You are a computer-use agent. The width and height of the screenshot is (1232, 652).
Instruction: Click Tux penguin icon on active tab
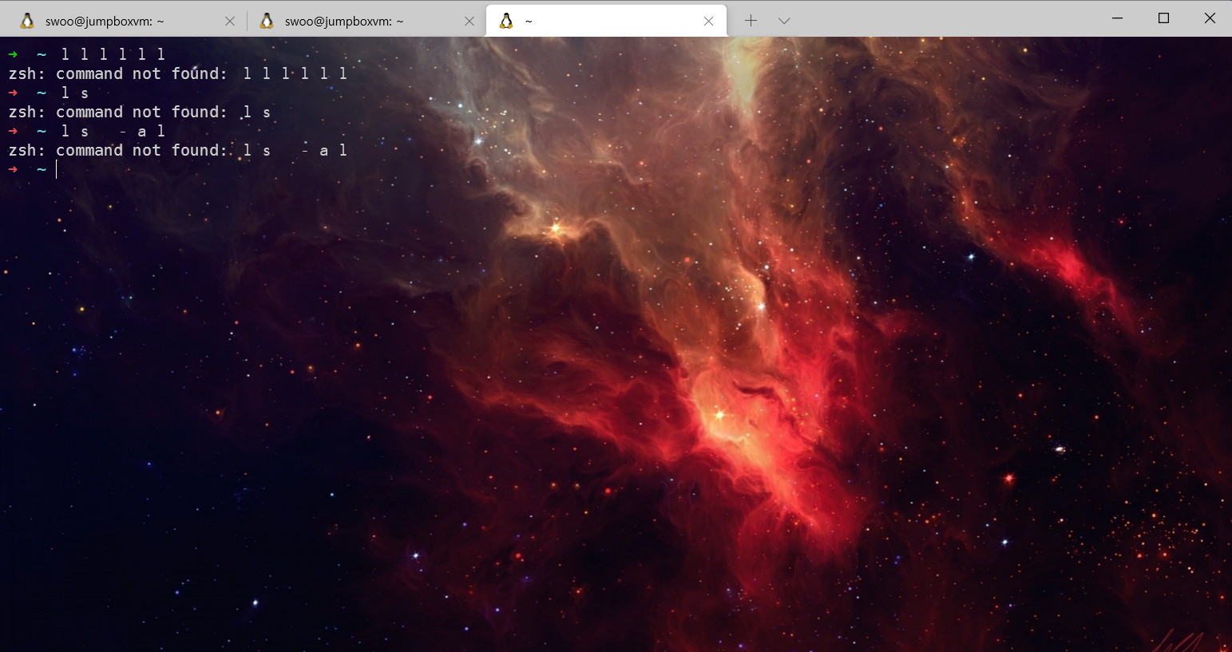click(505, 22)
